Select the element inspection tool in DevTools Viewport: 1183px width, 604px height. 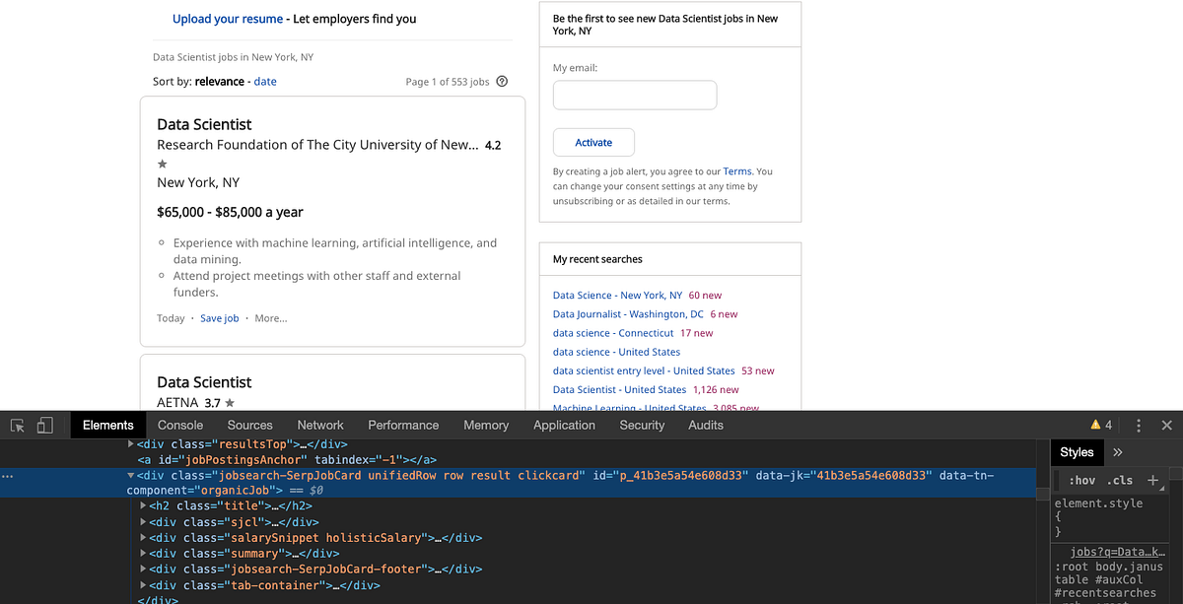16,424
